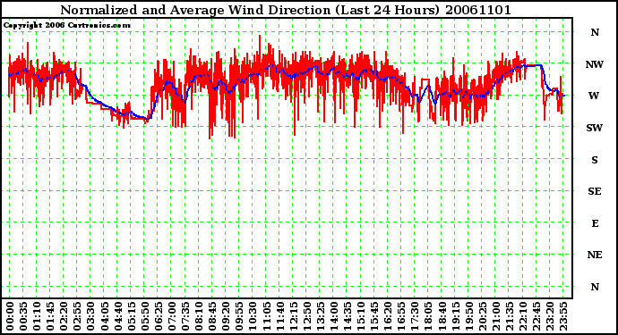Click the 12:15 time axis label
The width and height of the screenshot is (618, 335).
(x=293, y=317)
